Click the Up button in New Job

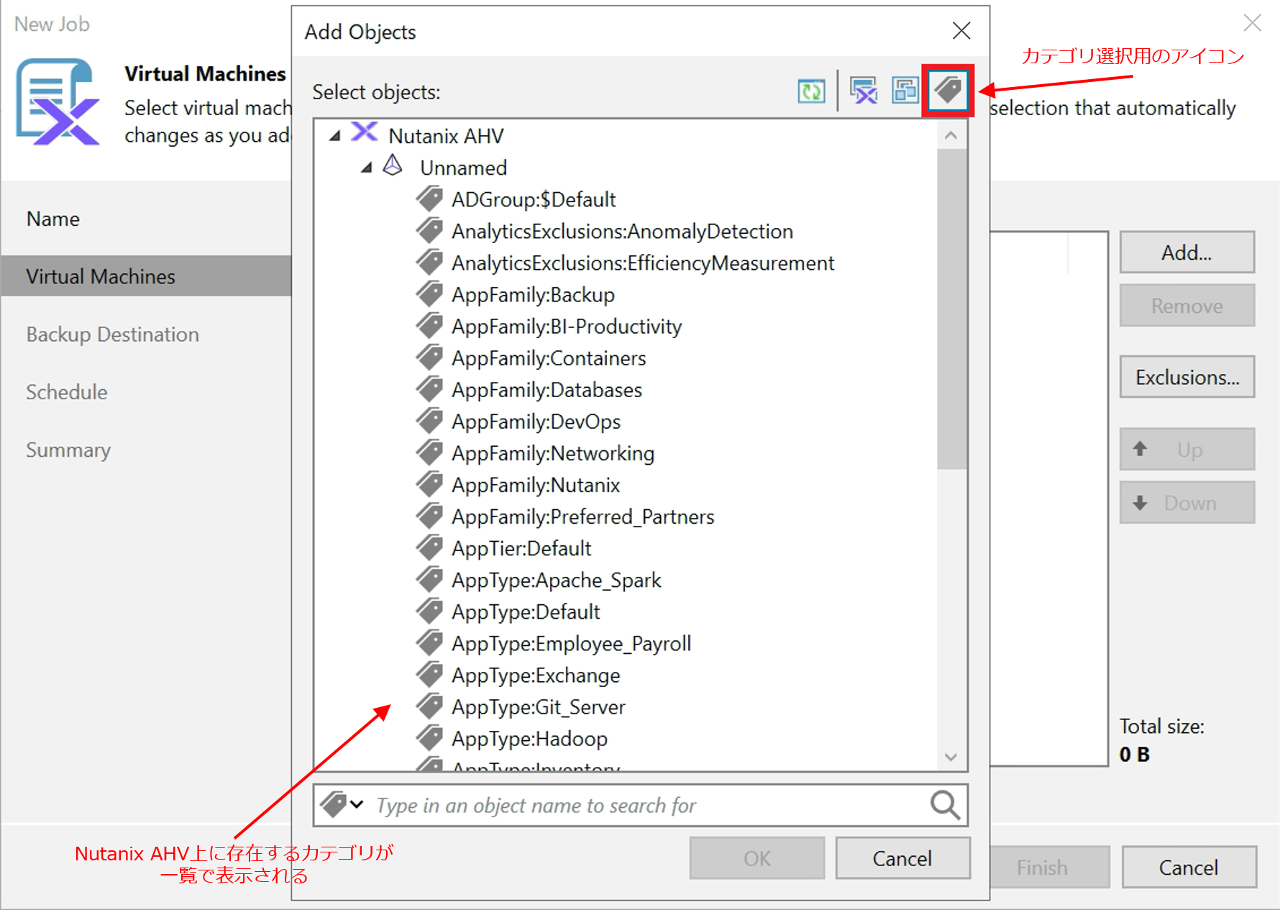1187,449
